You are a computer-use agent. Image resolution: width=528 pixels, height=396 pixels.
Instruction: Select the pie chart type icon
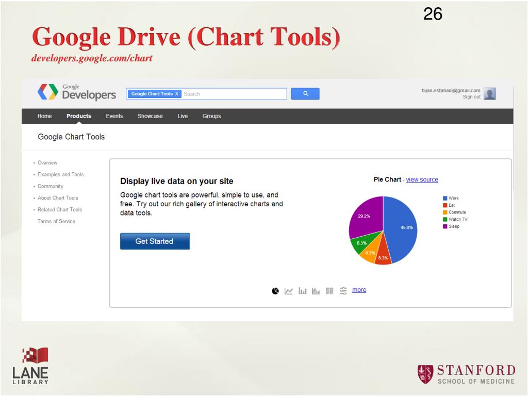(275, 291)
